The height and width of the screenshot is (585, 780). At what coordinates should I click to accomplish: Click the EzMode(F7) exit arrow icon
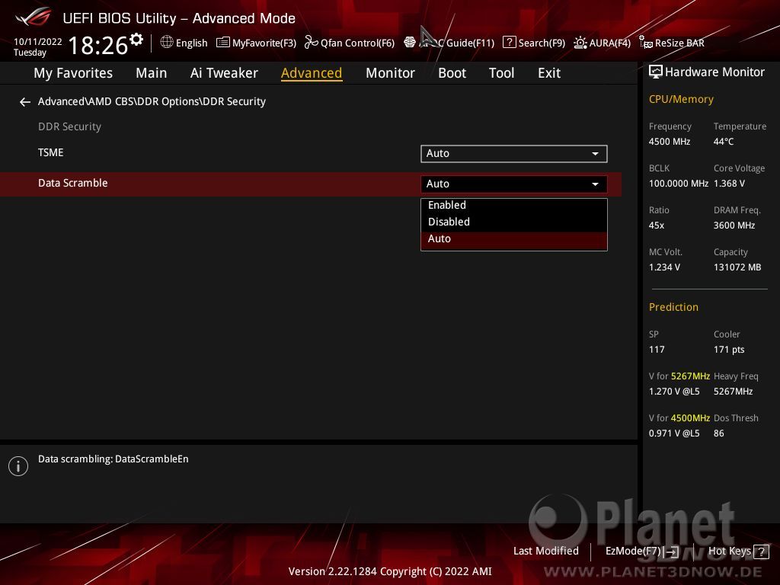click(671, 551)
